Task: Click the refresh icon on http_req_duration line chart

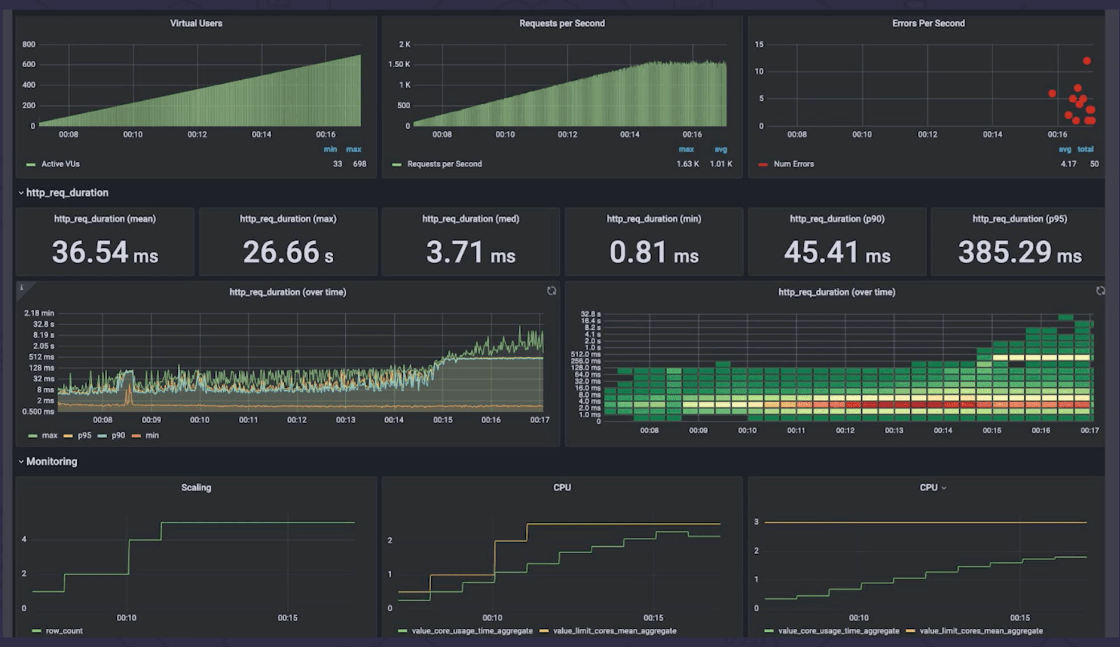Action: (551, 292)
